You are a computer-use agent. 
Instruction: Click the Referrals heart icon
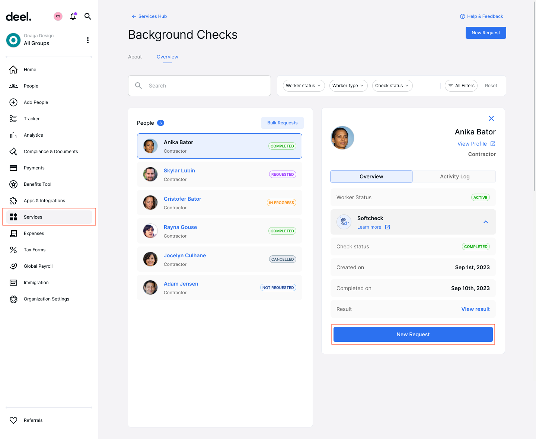click(x=13, y=420)
